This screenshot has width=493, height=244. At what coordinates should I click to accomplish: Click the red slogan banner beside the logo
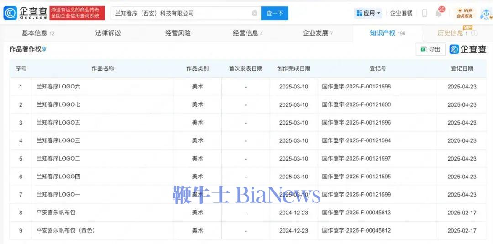click(x=77, y=13)
